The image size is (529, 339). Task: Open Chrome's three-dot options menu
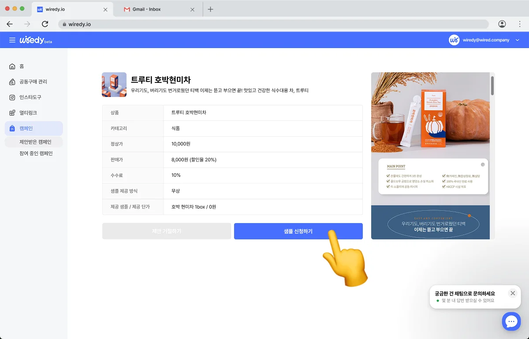pyautogui.click(x=519, y=24)
